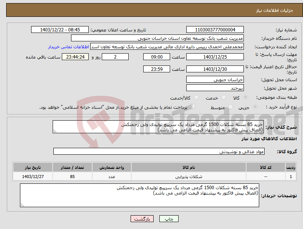This screenshot has height=229, width=303.
Task: Click the delivery city field بیرجند
Action: pos(215,88)
